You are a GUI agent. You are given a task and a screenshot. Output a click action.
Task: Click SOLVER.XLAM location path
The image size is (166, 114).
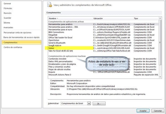111,48
